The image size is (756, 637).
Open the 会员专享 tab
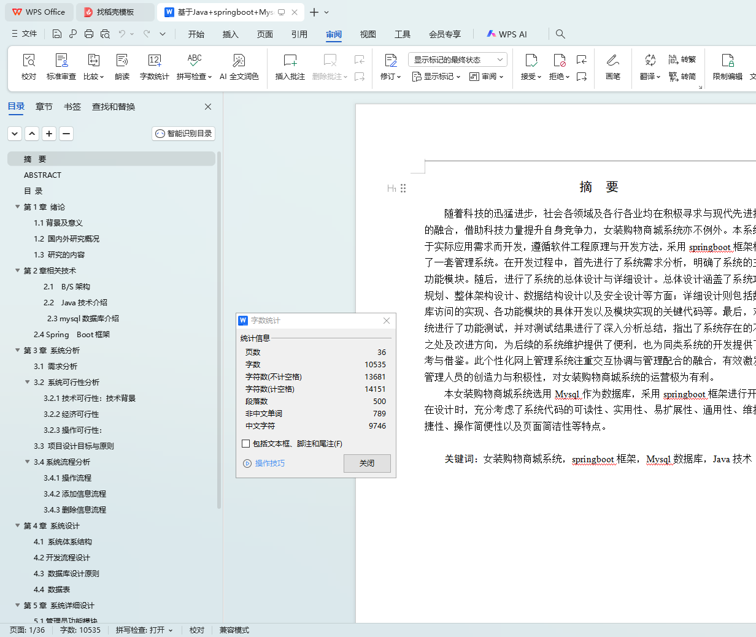pyautogui.click(x=445, y=34)
